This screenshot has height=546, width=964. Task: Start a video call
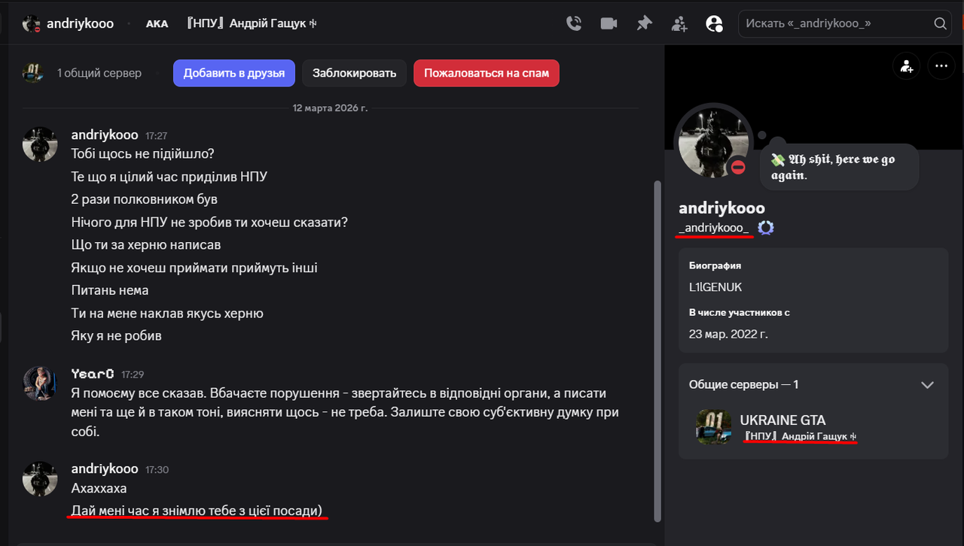point(609,23)
